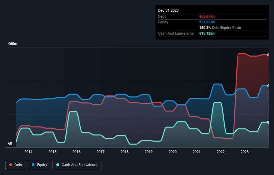
Task: Click the 150.3% Debt/Equity Ratio text
Action: [x=220, y=28]
